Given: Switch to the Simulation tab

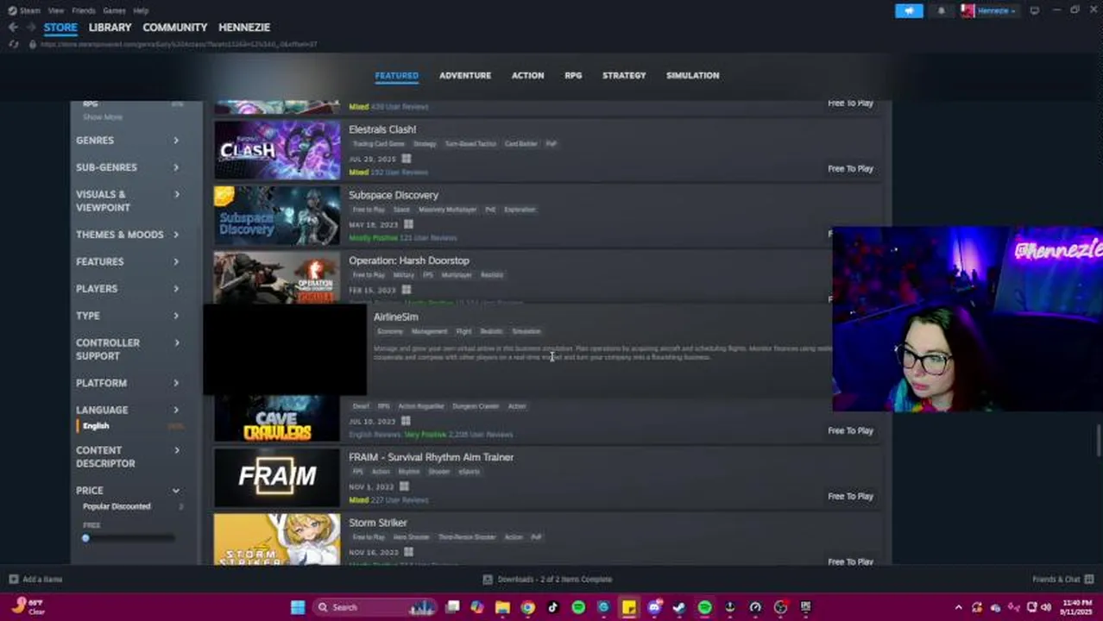Looking at the screenshot, I should pyautogui.click(x=692, y=75).
